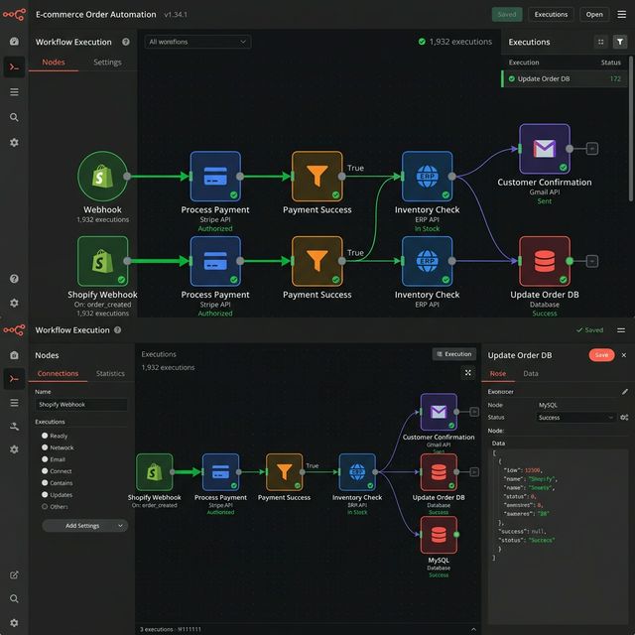
Task: Select Update Order DB node in upper canvas
Action: (545, 261)
